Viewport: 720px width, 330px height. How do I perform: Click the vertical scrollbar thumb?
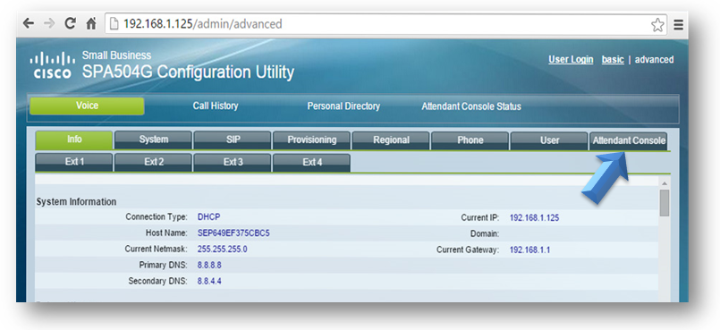(665, 203)
